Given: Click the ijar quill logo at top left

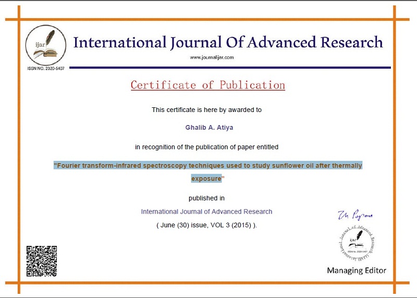Looking at the screenshot, I should pos(46,45).
